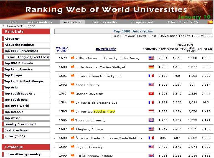The height and width of the screenshot is (158, 214).
Task: Click the orange icon beside Allegheny College
Action: tap(72, 129)
